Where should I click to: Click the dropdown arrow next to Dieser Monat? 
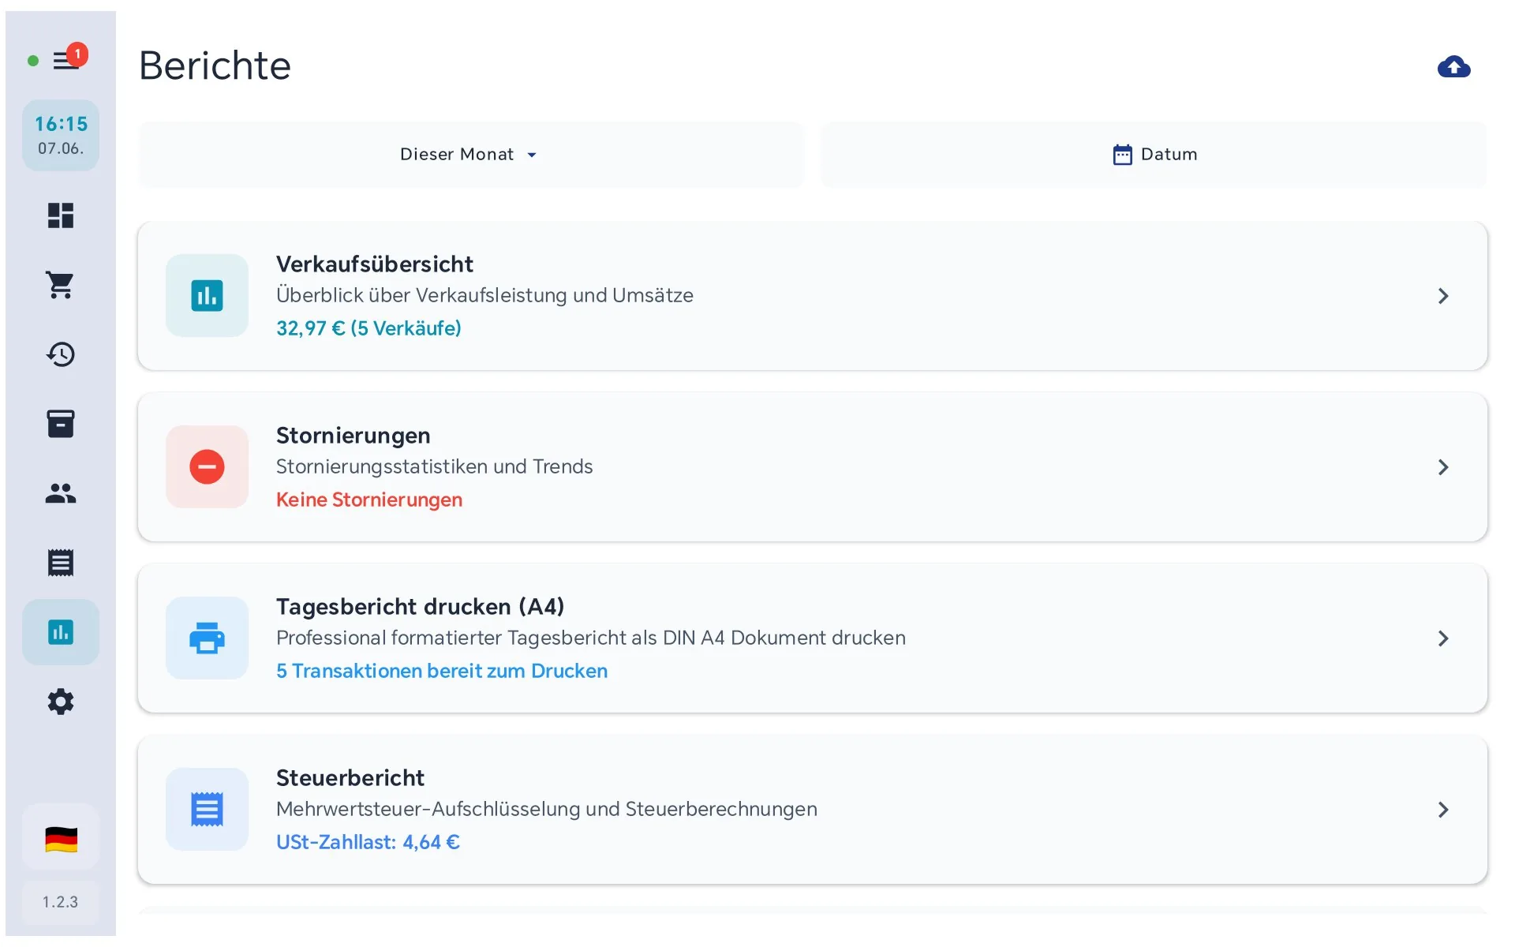532,155
